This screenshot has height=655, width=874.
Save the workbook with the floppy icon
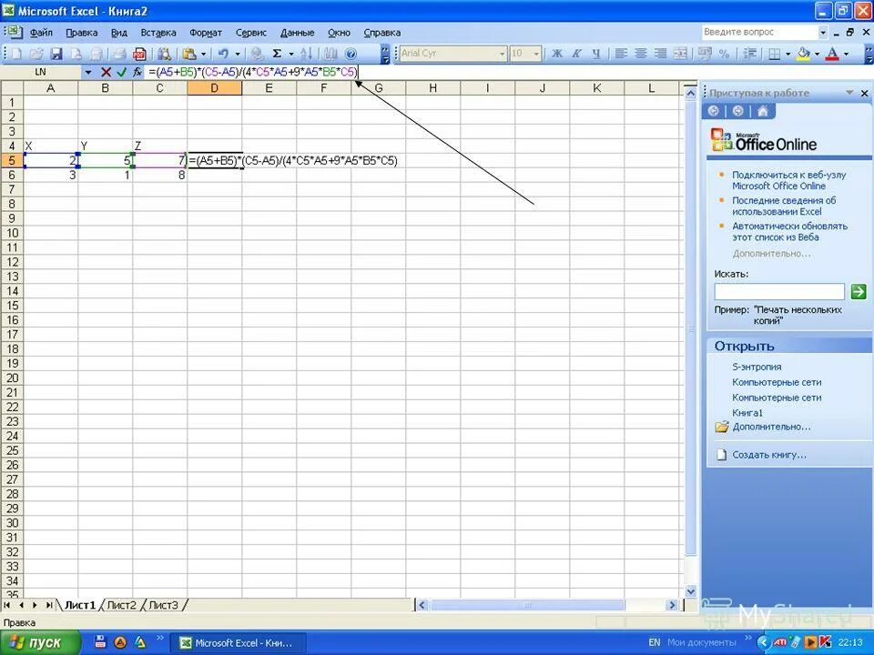tap(56, 54)
